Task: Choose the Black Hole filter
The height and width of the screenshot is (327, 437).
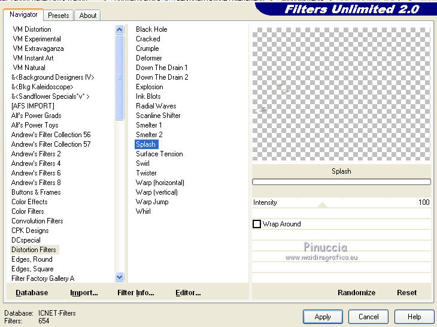Action: [x=151, y=29]
